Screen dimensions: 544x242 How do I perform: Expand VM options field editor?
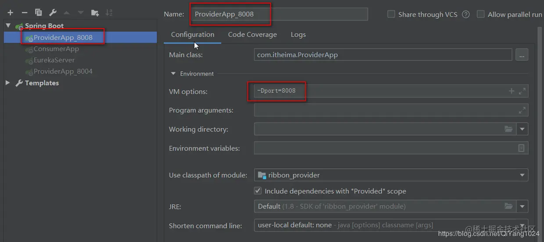[522, 91]
